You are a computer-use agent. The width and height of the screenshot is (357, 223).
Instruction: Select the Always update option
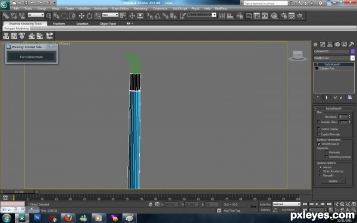(x=320, y=167)
